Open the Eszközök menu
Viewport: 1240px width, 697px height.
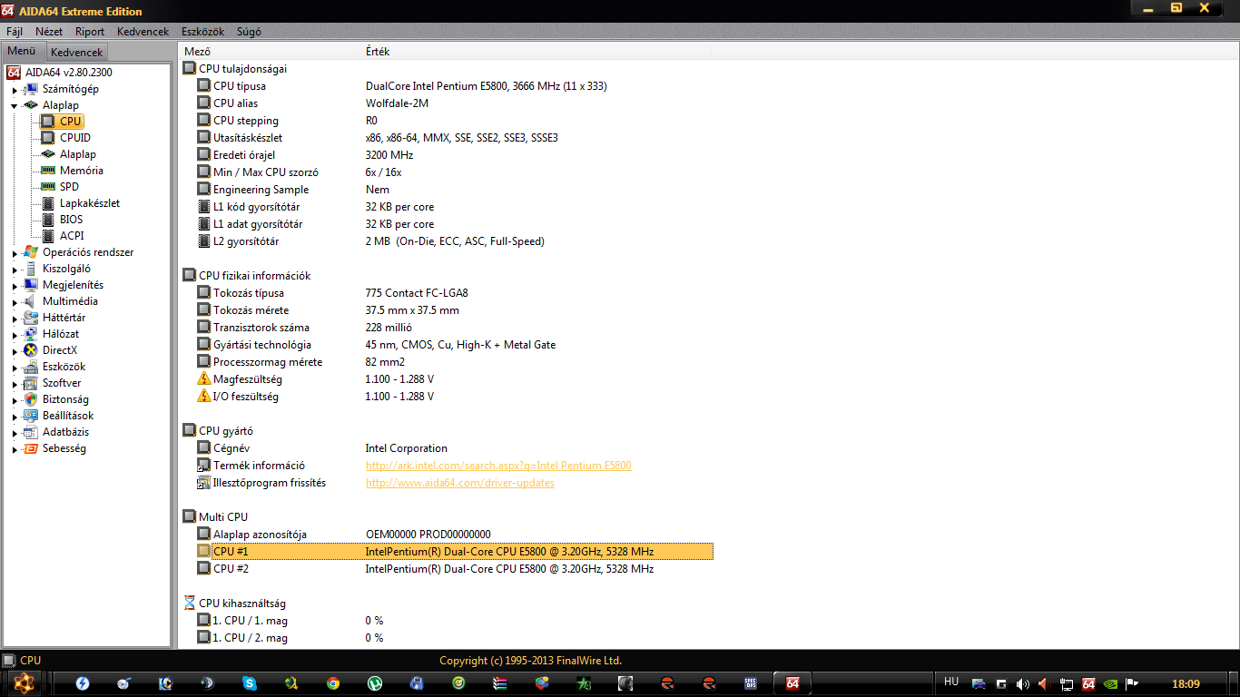click(x=202, y=31)
